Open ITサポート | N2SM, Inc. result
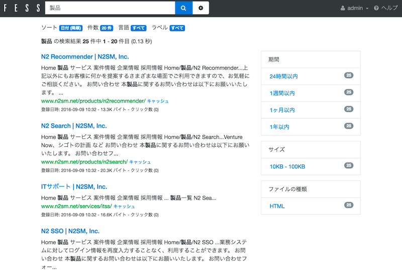This screenshot has width=402, height=271. pyautogui.click(x=74, y=187)
